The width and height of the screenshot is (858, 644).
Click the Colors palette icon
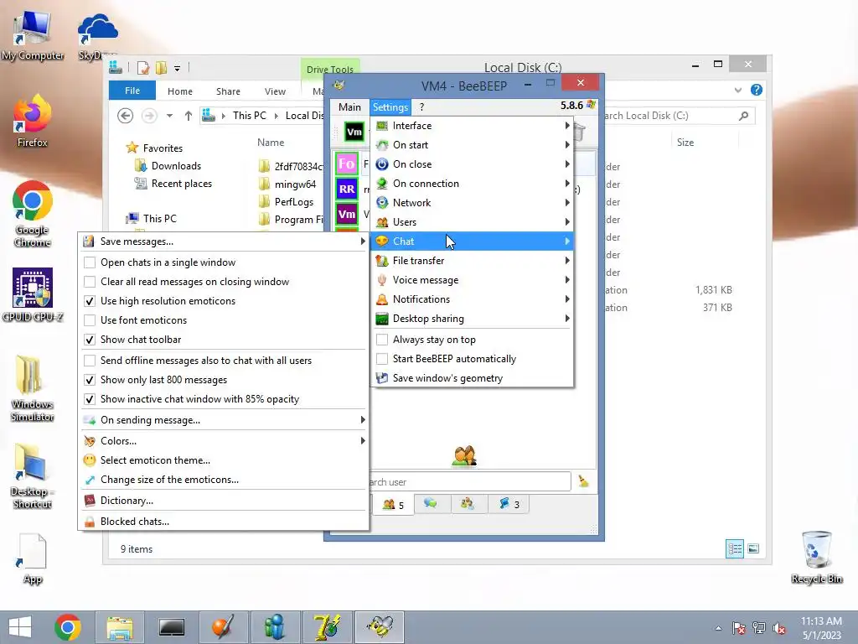pyautogui.click(x=89, y=441)
